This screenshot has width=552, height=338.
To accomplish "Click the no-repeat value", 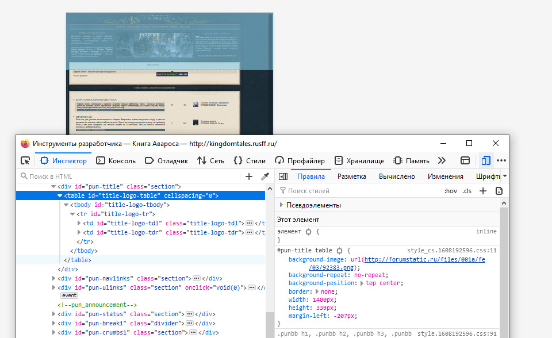I will (370, 275).
